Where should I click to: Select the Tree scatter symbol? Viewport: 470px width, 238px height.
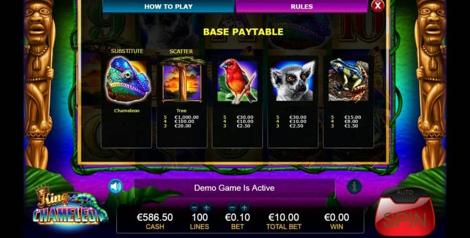point(182,80)
